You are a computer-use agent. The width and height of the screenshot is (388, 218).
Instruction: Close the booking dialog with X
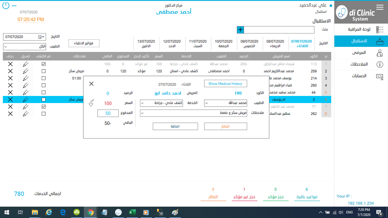pyautogui.click(x=92, y=84)
